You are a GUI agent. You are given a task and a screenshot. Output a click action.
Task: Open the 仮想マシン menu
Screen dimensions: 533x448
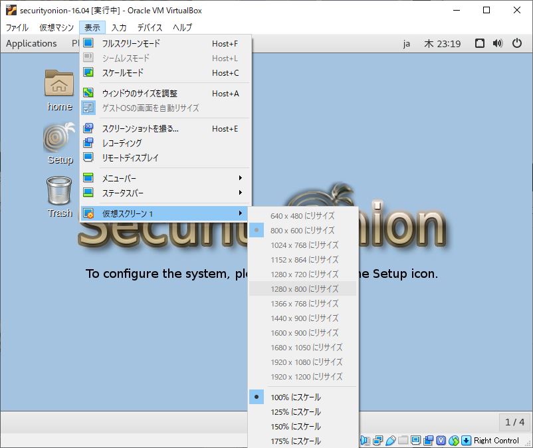tap(56, 27)
